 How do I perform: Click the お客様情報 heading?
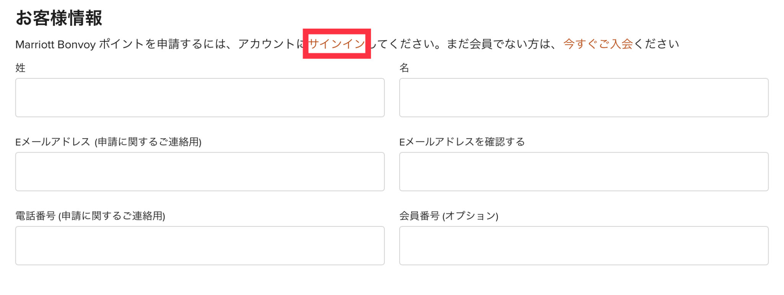59,18
